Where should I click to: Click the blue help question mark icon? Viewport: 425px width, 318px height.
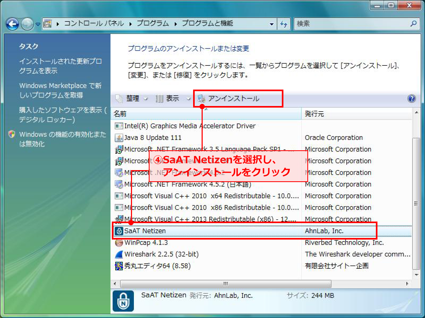pyautogui.click(x=412, y=99)
